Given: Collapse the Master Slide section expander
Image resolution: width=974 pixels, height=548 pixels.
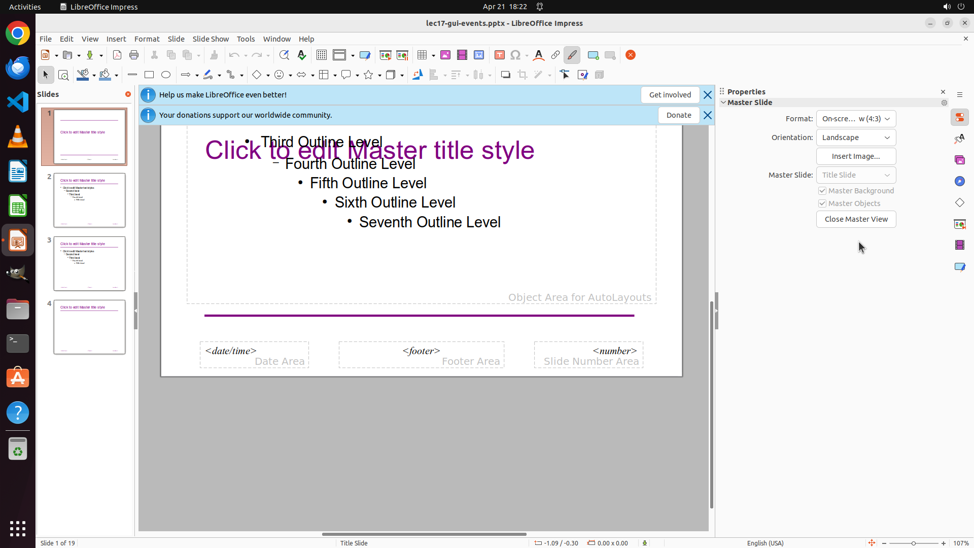Looking at the screenshot, I should (x=723, y=102).
